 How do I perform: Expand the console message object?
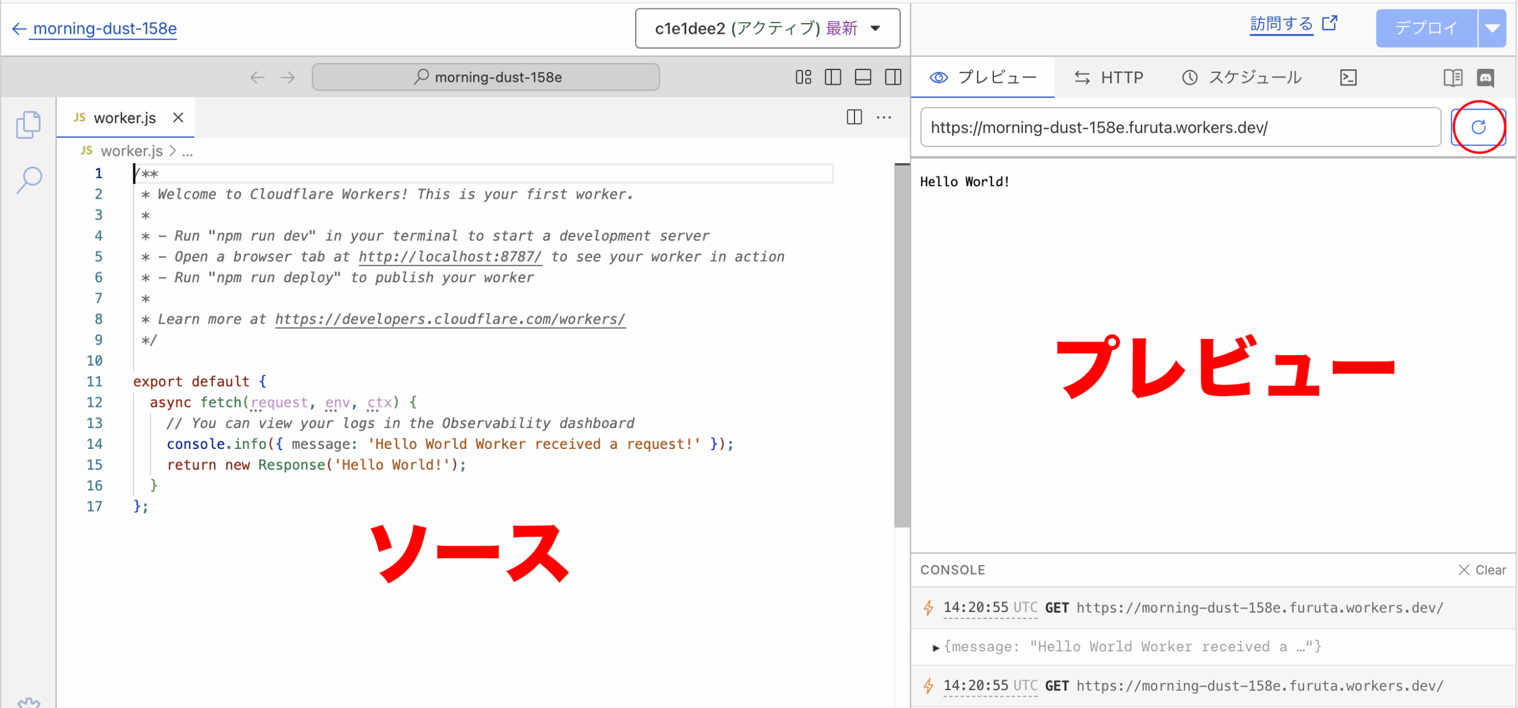[936, 648]
